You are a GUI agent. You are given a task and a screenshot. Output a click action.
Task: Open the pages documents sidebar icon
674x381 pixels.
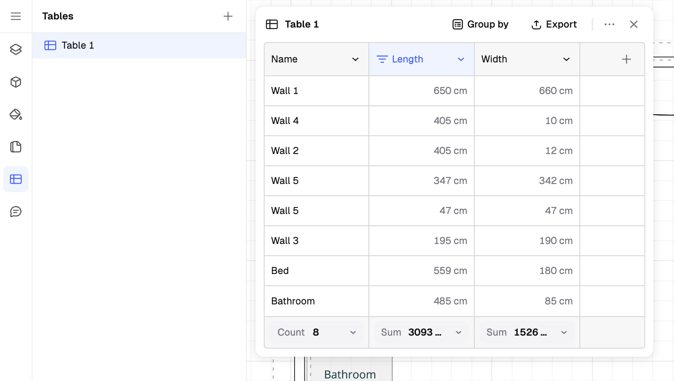(16, 147)
